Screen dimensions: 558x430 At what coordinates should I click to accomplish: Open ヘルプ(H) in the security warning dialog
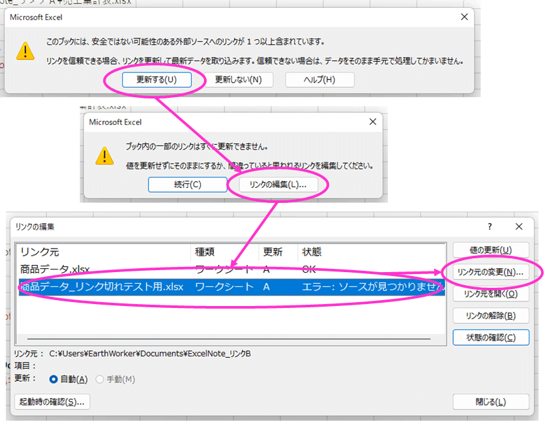coord(319,80)
